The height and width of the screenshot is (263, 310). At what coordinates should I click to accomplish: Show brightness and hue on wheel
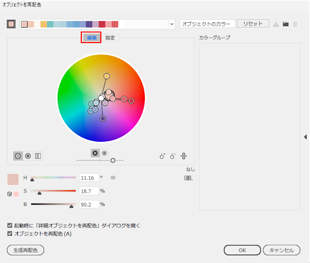tap(105, 153)
